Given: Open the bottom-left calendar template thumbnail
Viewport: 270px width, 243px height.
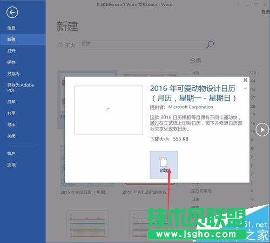Looking at the screenshot, I should click(x=87, y=224).
